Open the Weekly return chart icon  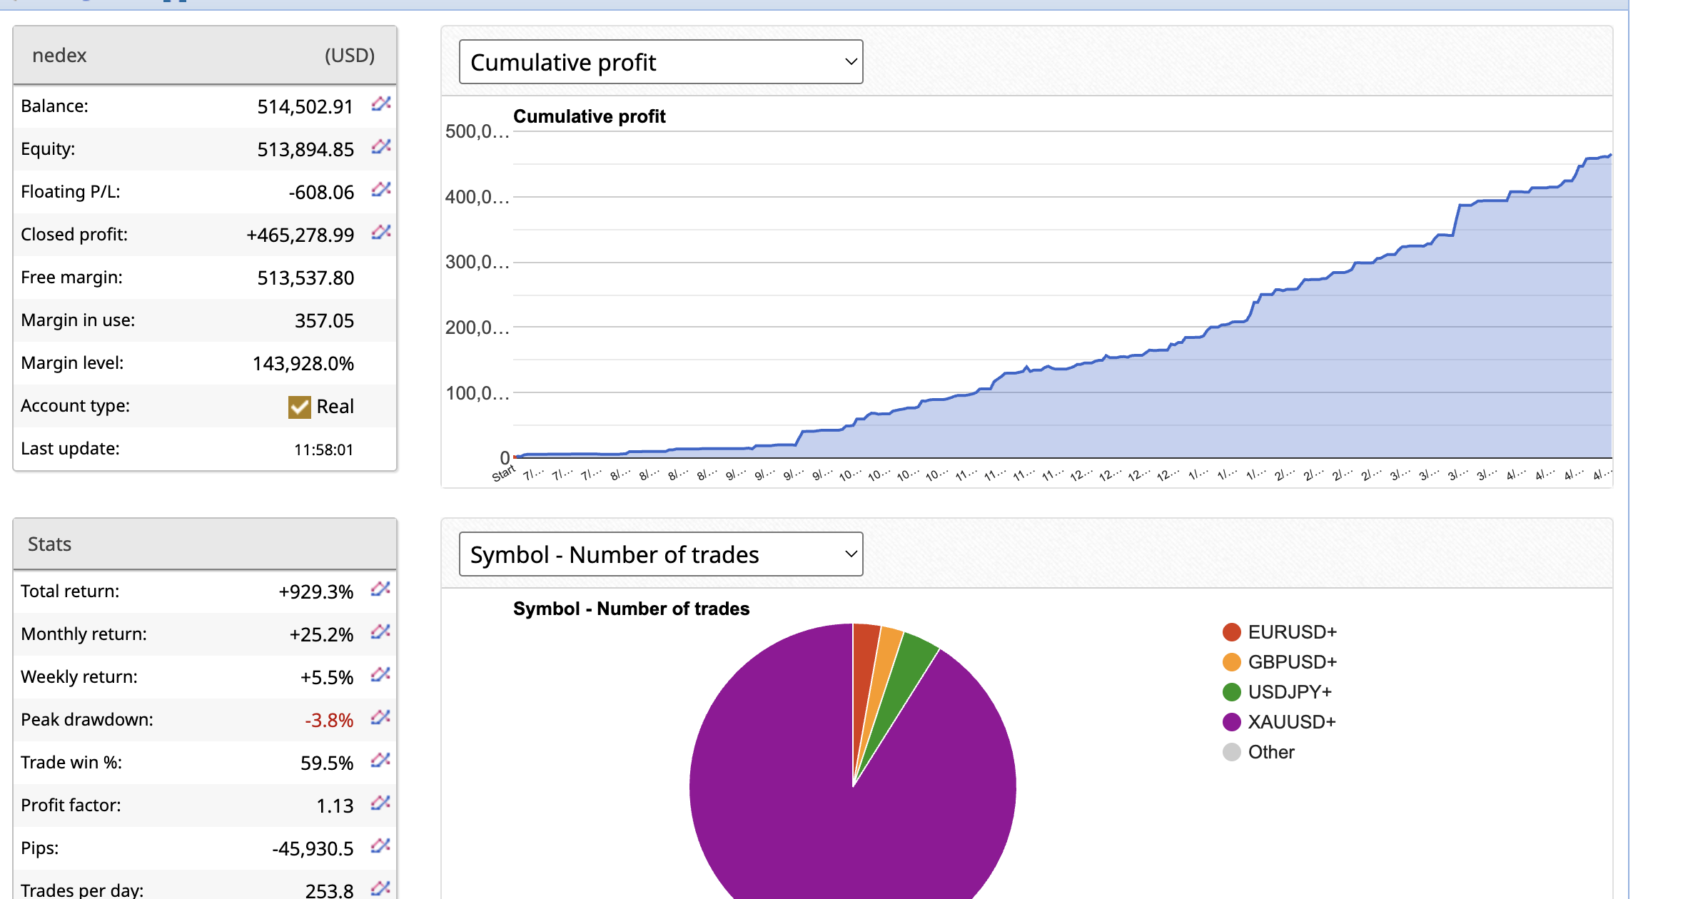[380, 676]
